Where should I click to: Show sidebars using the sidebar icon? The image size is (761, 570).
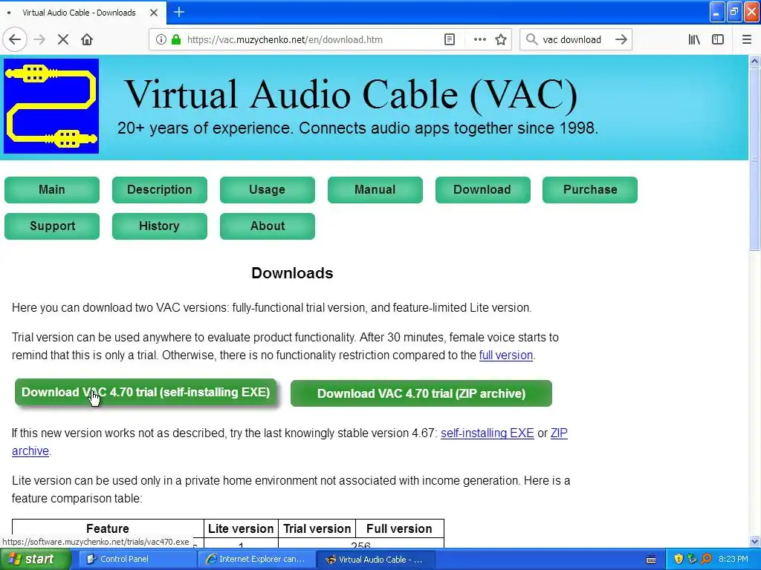point(718,39)
